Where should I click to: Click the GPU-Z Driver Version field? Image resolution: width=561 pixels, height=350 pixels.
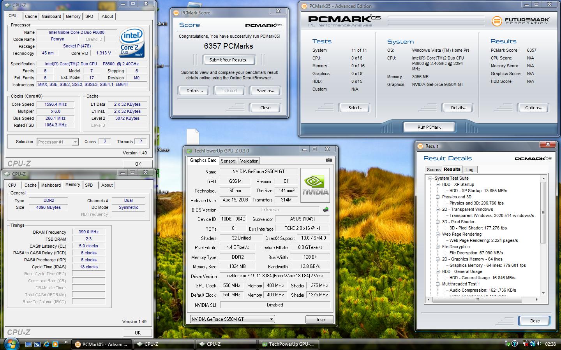tap(275, 276)
